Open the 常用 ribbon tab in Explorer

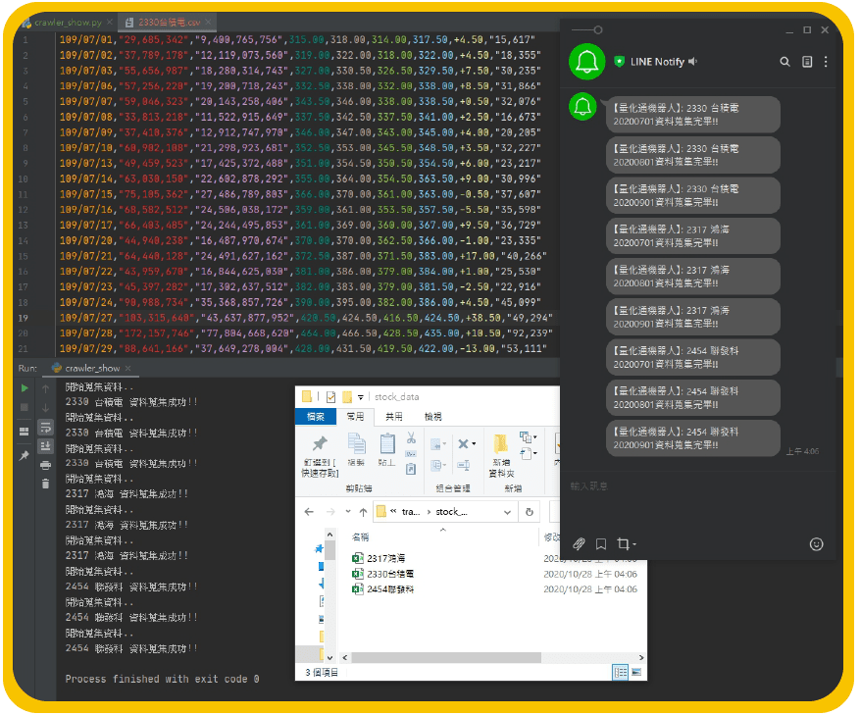(355, 417)
